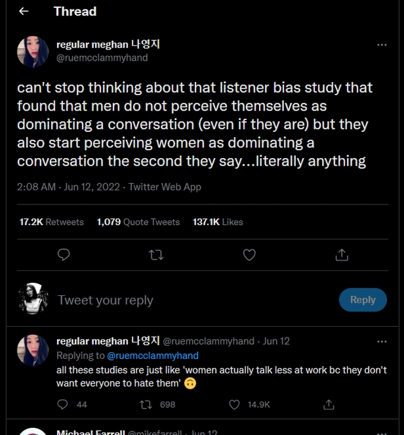
Task: Type in the Tweet your reply field
Action: [x=178, y=300]
